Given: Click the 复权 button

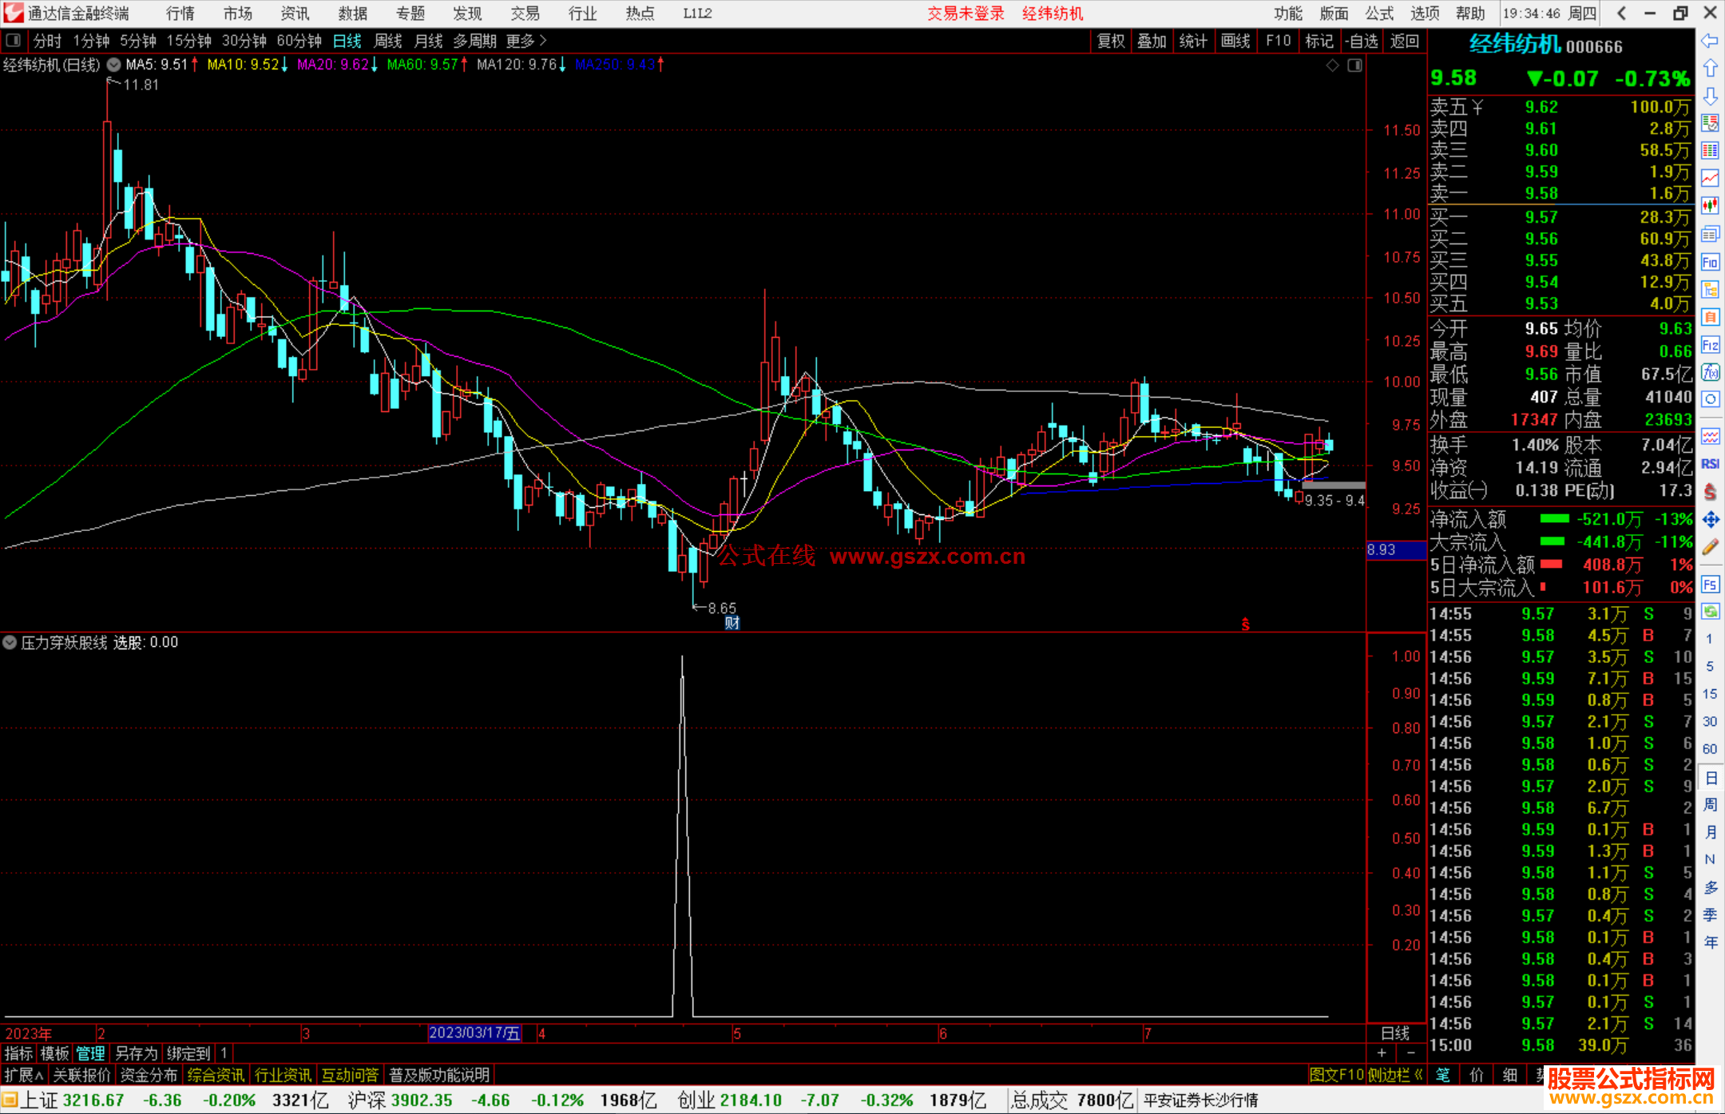Looking at the screenshot, I should pos(1110,41).
